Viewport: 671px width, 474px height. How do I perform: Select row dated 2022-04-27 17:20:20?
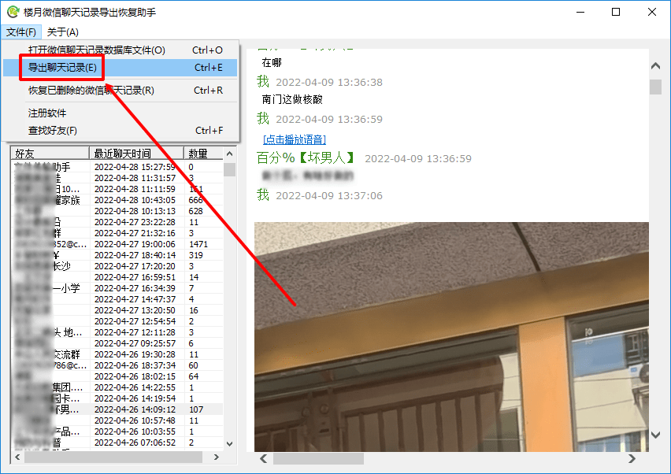[117, 266]
